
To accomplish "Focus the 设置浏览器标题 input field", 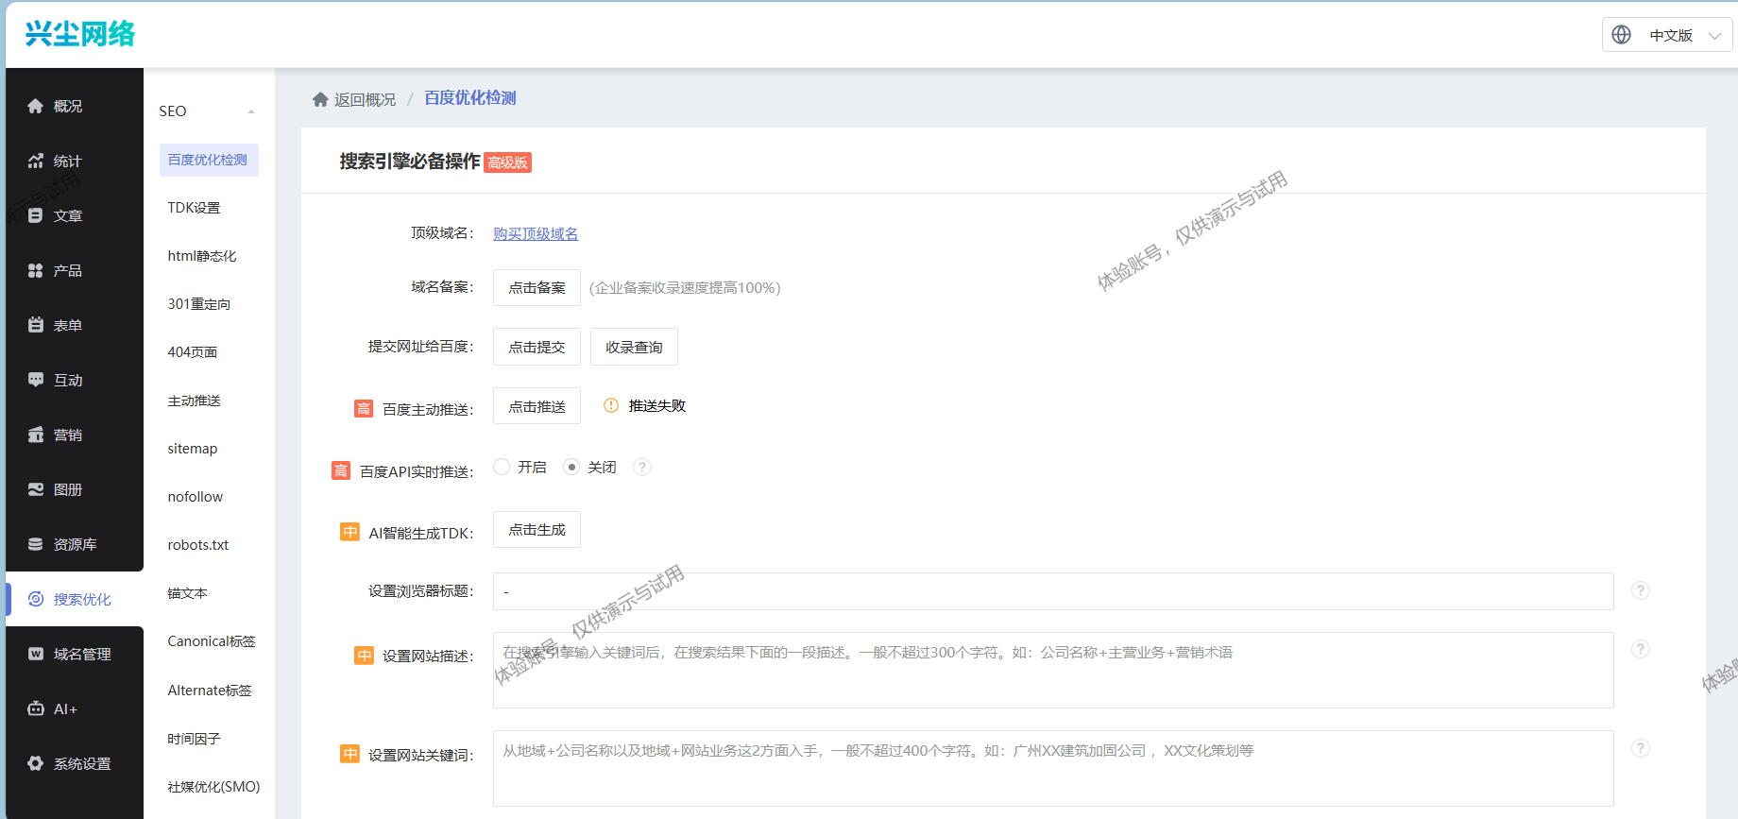I will 1053,591.
